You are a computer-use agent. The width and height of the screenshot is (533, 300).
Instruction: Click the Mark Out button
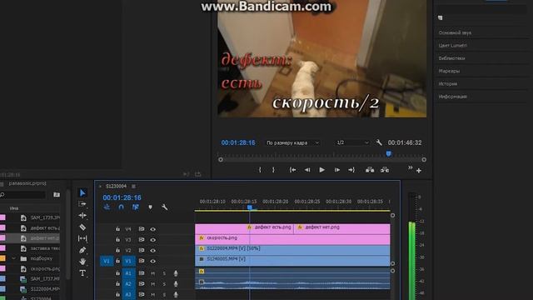(x=273, y=170)
